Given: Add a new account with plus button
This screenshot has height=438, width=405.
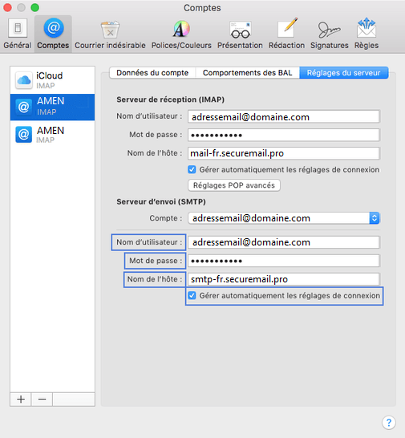Looking at the screenshot, I should tap(21, 399).
